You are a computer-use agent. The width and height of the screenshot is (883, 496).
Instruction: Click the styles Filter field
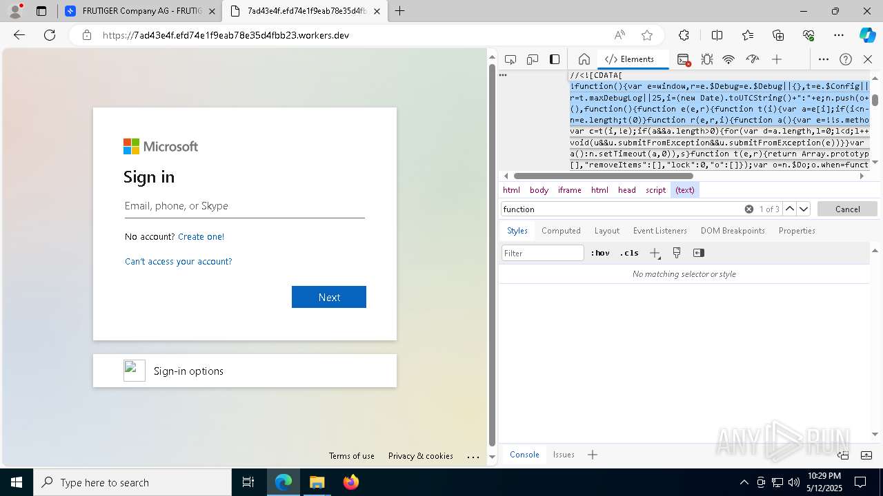pyautogui.click(x=543, y=253)
